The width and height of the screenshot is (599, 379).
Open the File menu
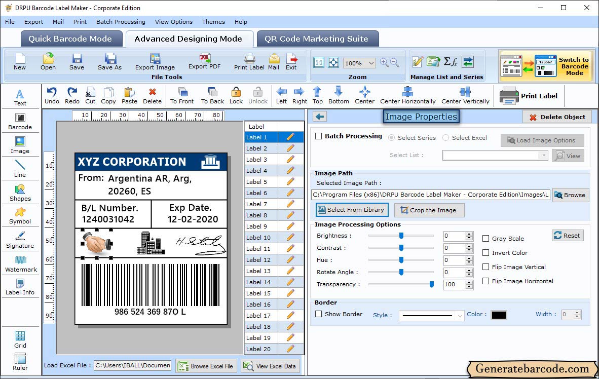(x=10, y=22)
